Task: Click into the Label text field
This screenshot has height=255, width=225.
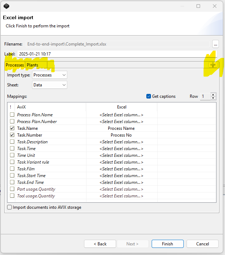Action: pos(114,54)
